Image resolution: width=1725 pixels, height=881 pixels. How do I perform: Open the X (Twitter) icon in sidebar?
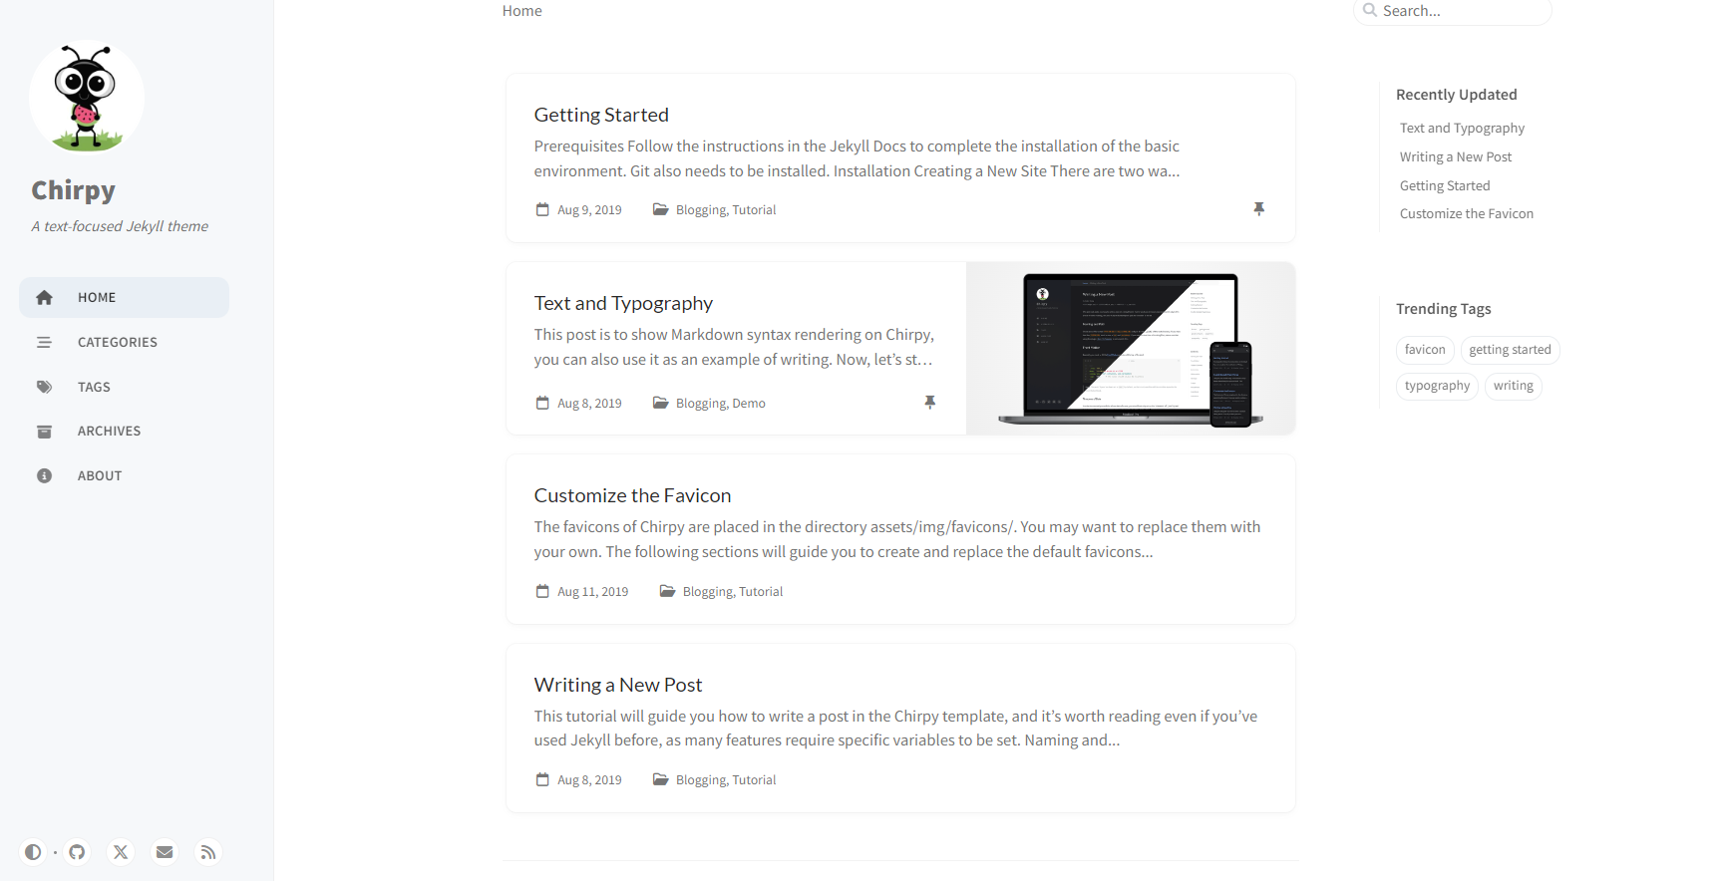121,852
